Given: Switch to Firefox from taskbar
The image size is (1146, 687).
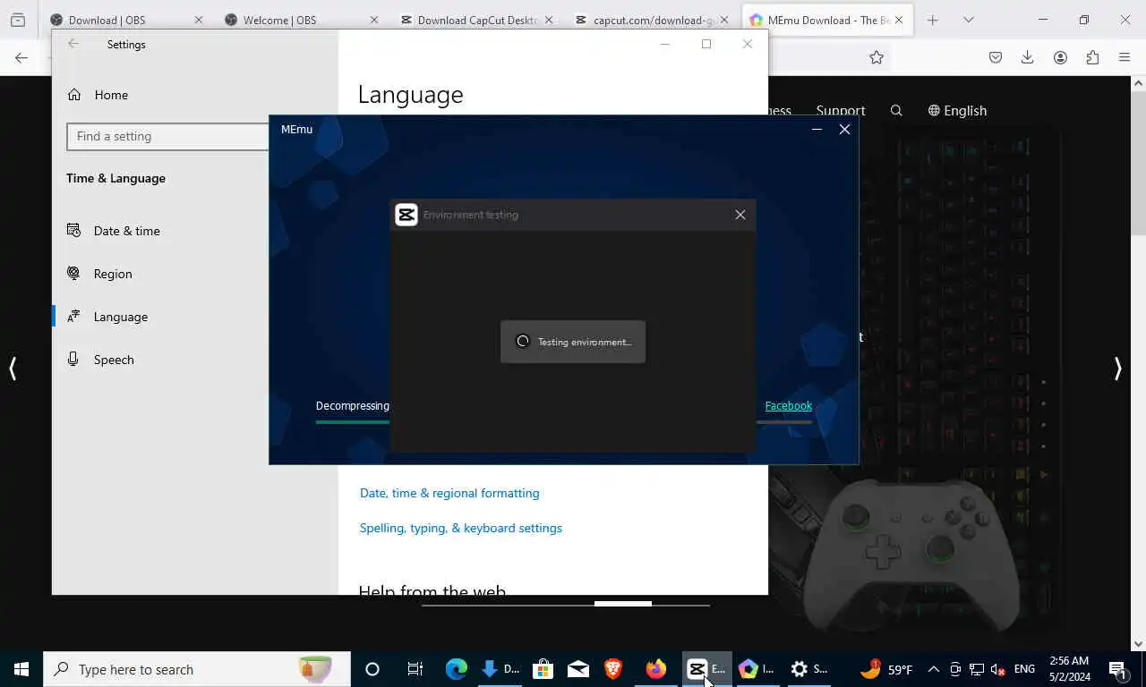Looking at the screenshot, I should [656, 669].
